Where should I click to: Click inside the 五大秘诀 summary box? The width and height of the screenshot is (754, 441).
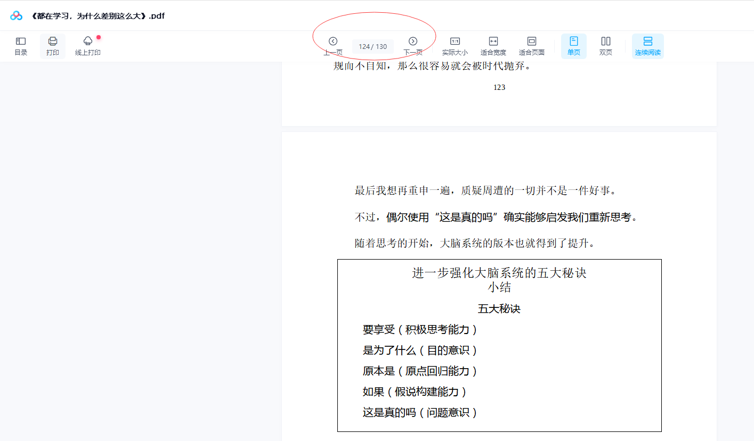click(x=499, y=346)
